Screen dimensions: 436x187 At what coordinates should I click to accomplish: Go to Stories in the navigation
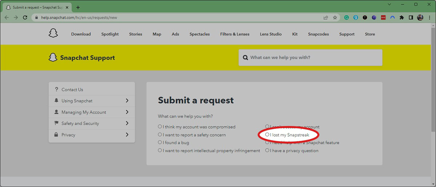coord(136,34)
